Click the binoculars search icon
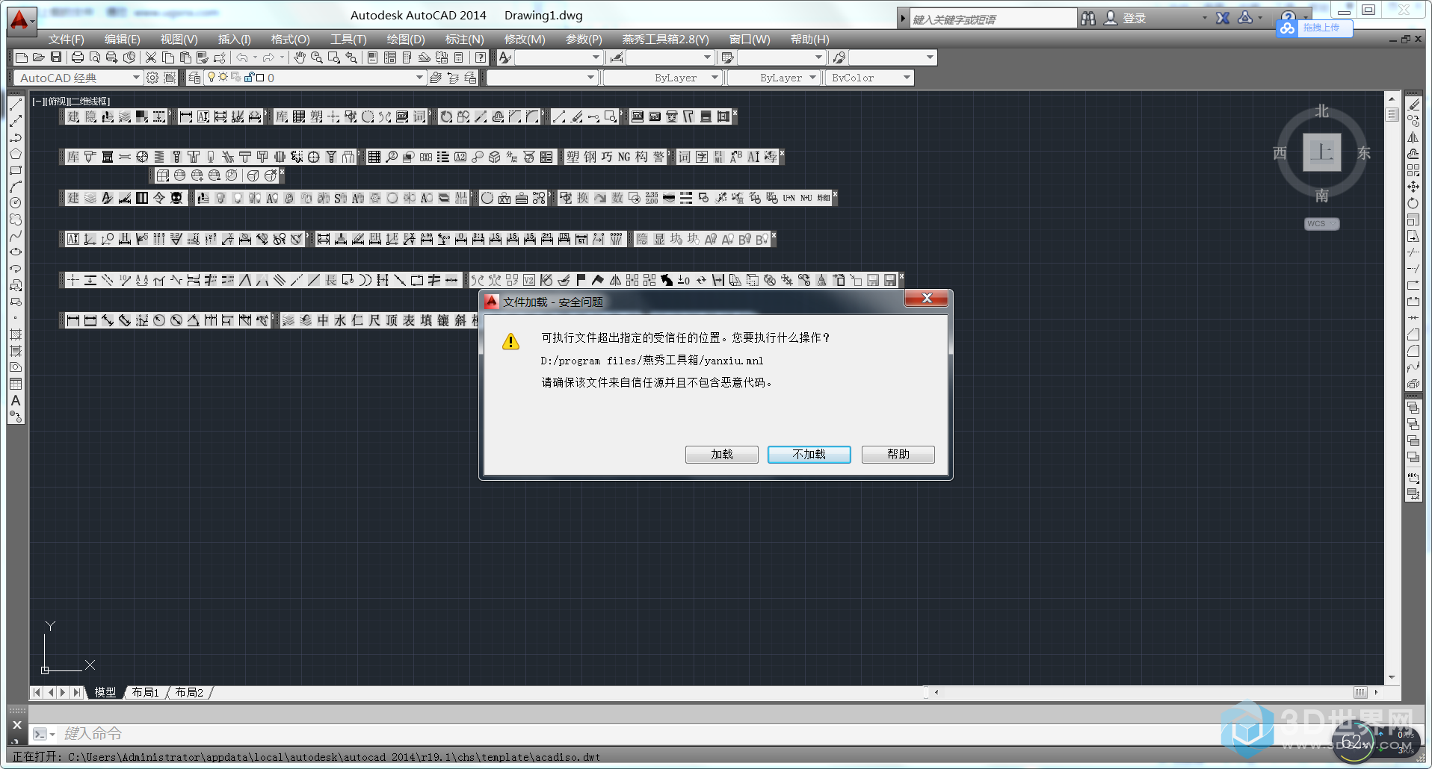This screenshot has width=1432, height=769. tap(1088, 18)
